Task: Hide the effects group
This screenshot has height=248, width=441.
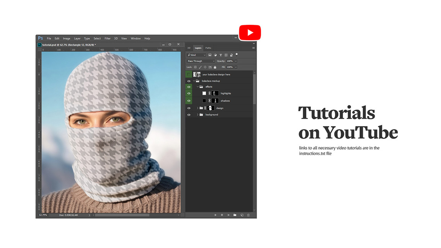Action: (x=189, y=87)
